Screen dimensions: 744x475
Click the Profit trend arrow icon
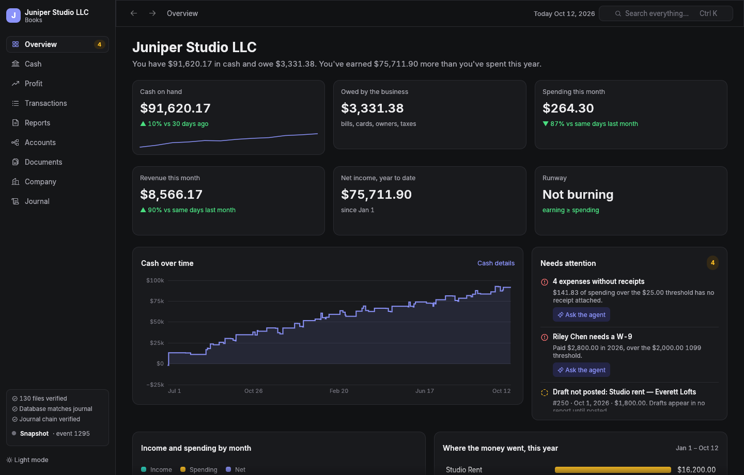click(x=16, y=84)
